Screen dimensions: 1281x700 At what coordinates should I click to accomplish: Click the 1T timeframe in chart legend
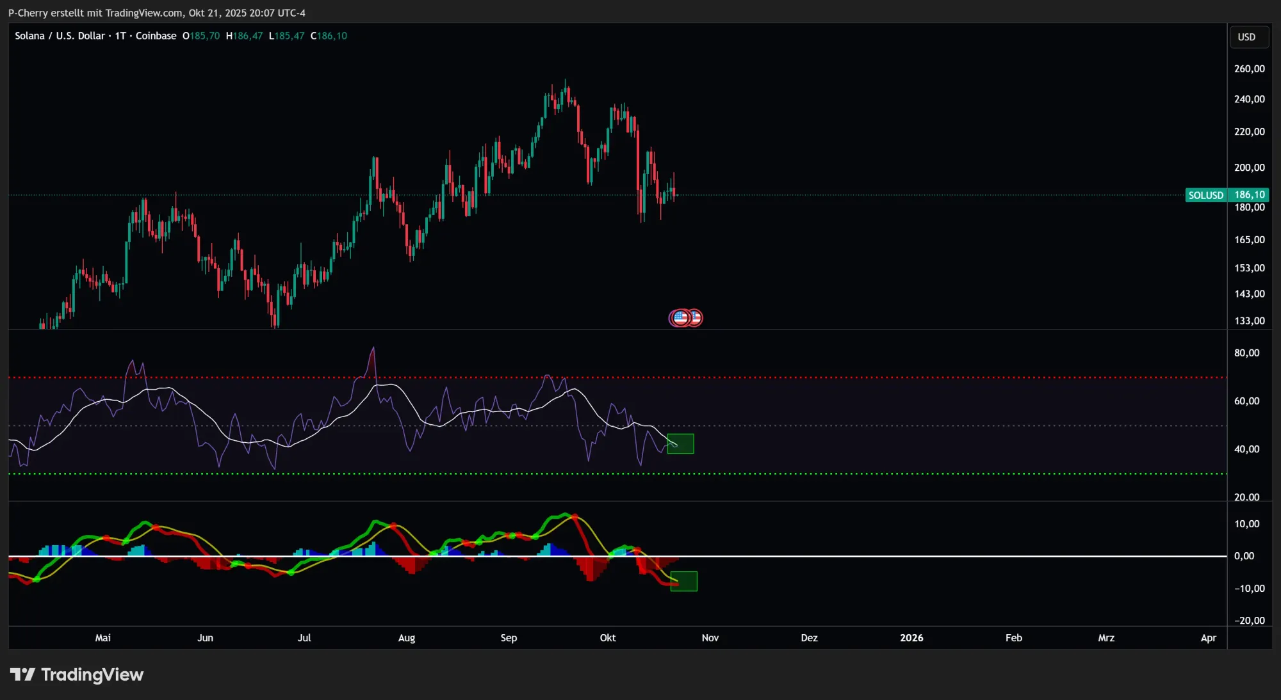pyautogui.click(x=120, y=36)
